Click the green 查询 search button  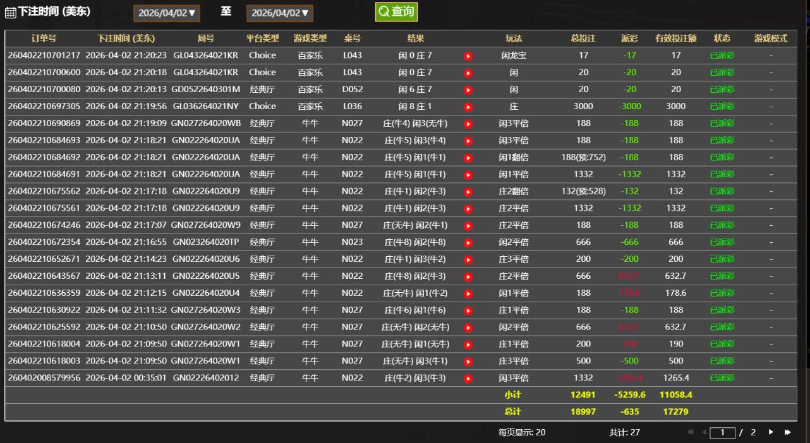(396, 12)
